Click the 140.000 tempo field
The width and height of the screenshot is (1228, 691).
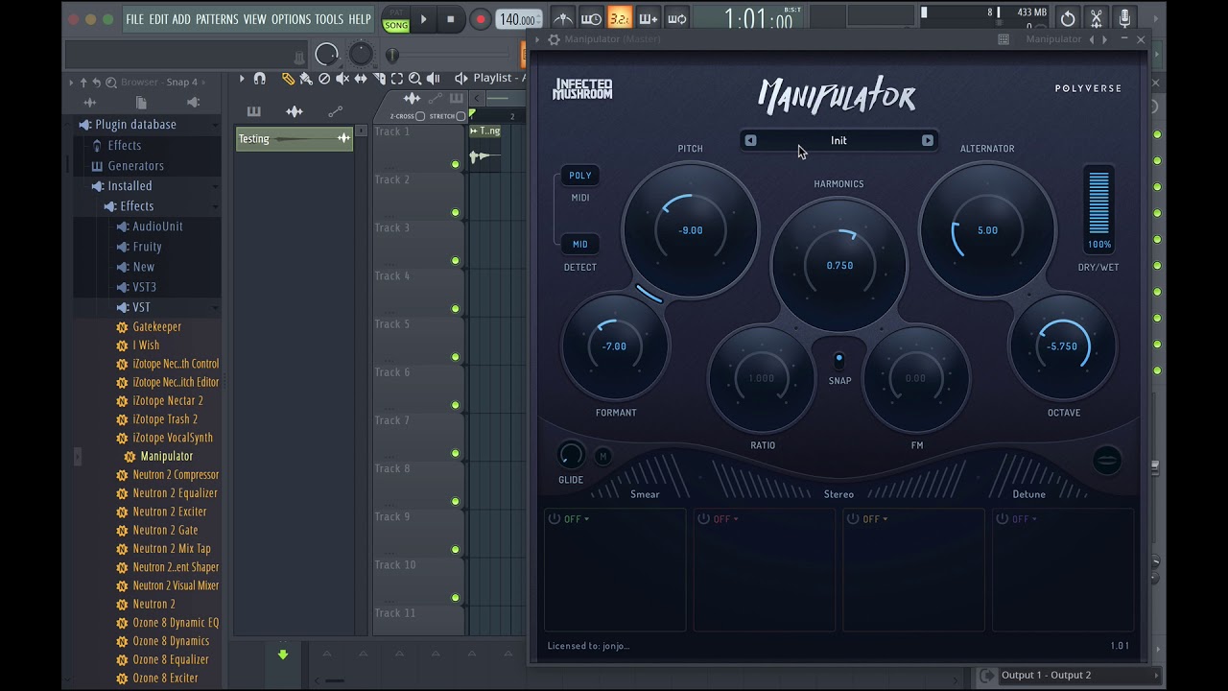(518, 19)
